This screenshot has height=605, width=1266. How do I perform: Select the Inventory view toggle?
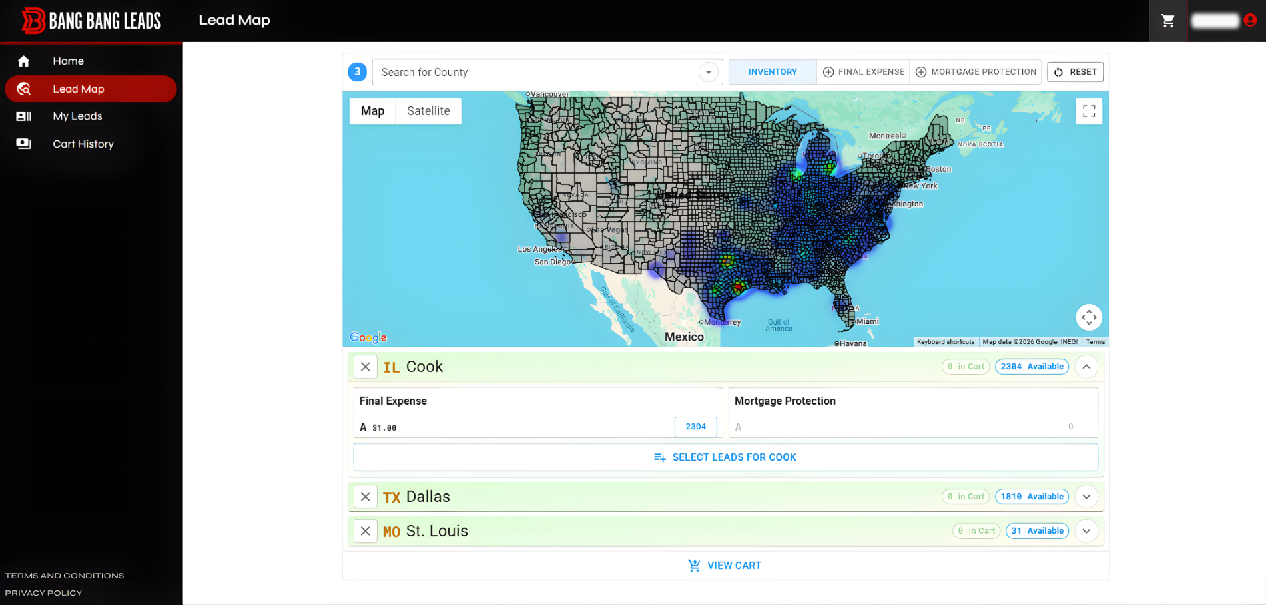pyautogui.click(x=772, y=72)
